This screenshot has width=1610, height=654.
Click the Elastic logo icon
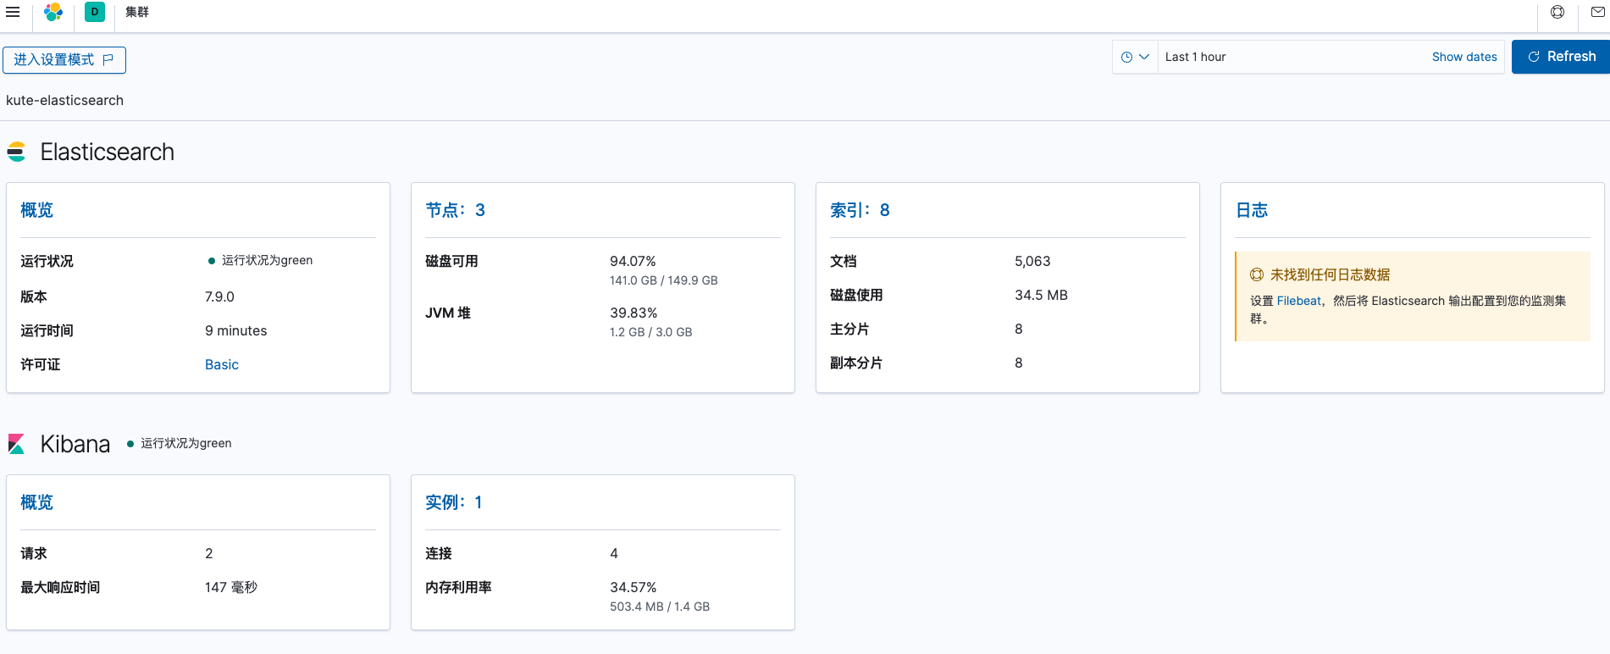click(53, 12)
